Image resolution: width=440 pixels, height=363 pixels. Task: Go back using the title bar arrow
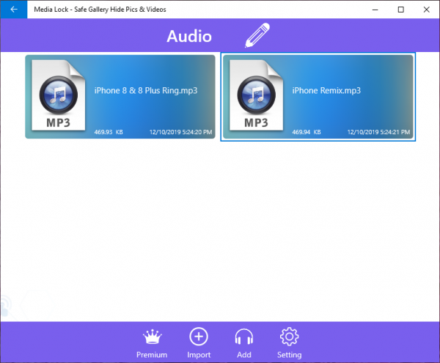point(14,10)
